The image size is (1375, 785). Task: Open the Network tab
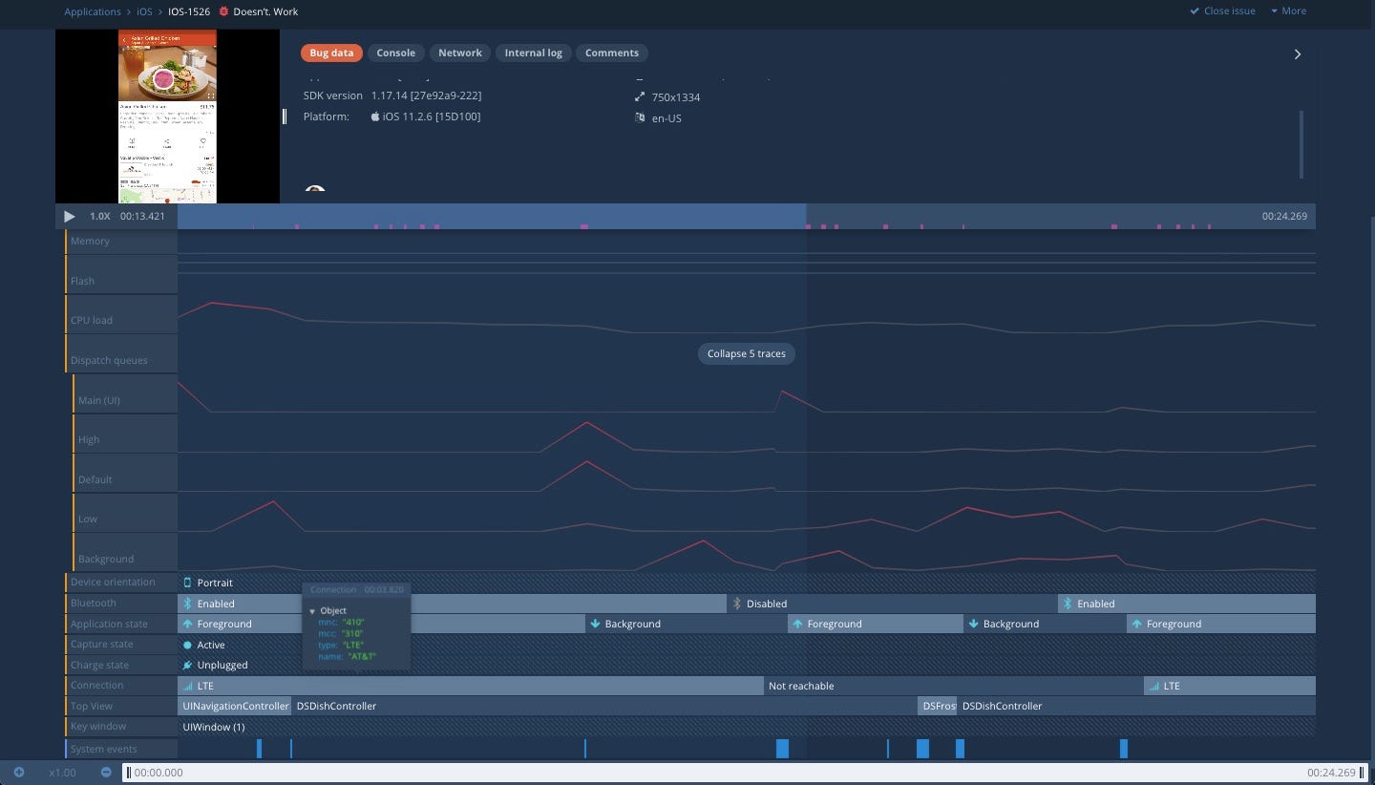[459, 53]
